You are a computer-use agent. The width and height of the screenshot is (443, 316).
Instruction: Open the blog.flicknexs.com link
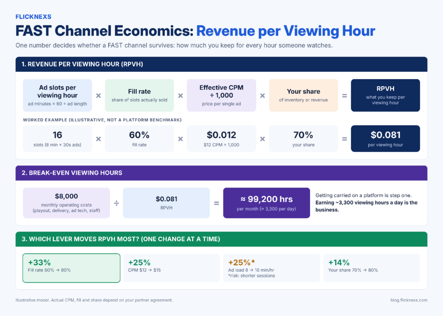click(409, 300)
